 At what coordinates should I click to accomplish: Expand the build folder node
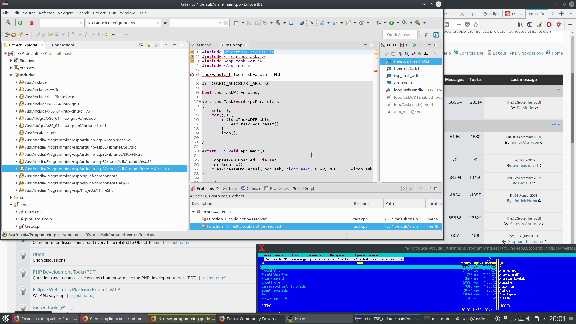click(x=11, y=197)
